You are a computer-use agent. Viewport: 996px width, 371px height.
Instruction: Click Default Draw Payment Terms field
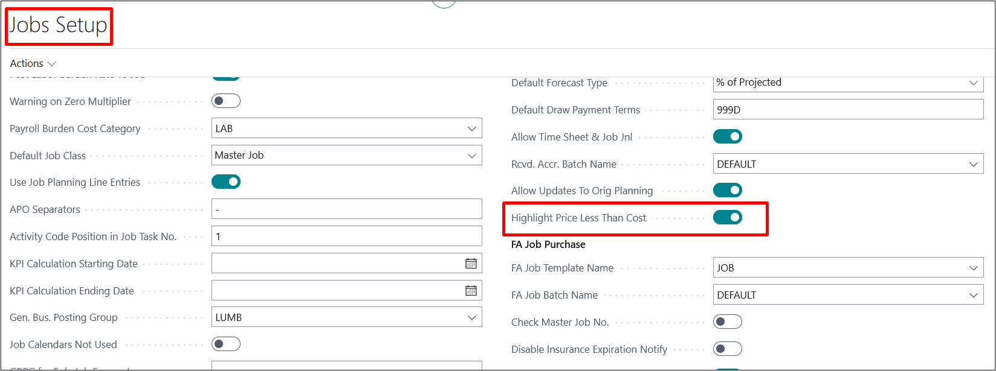(x=848, y=110)
